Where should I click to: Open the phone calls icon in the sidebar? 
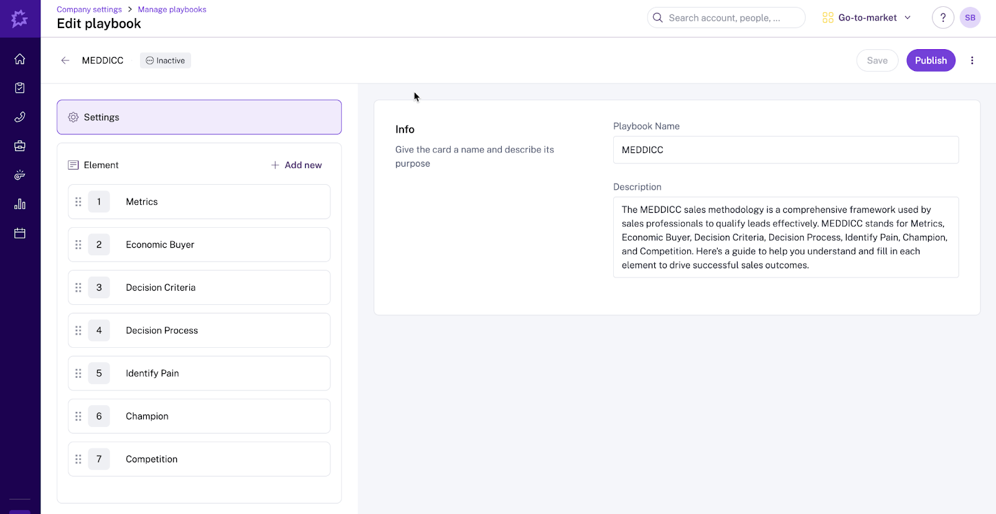tap(20, 117)
